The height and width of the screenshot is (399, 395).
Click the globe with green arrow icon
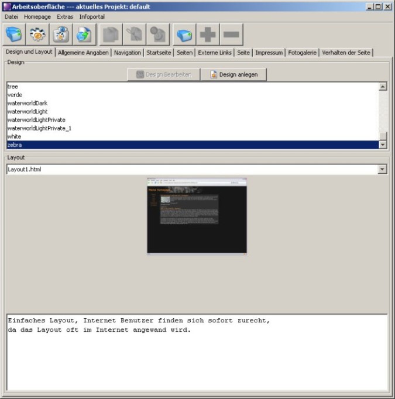[x=84, y=35]
